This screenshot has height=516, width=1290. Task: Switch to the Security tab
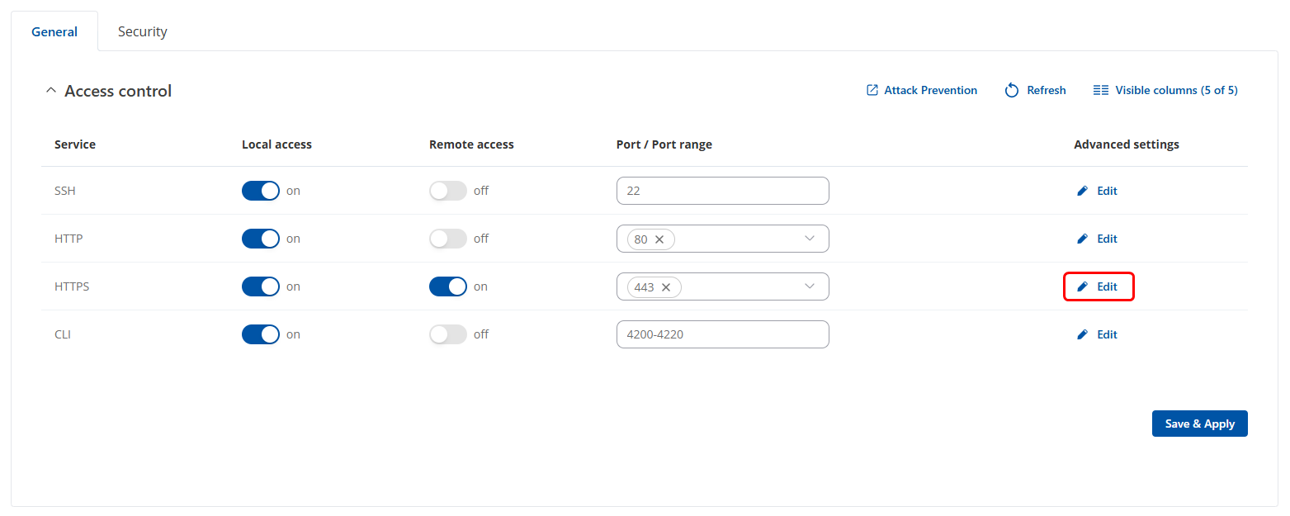[x=142, y=31]
